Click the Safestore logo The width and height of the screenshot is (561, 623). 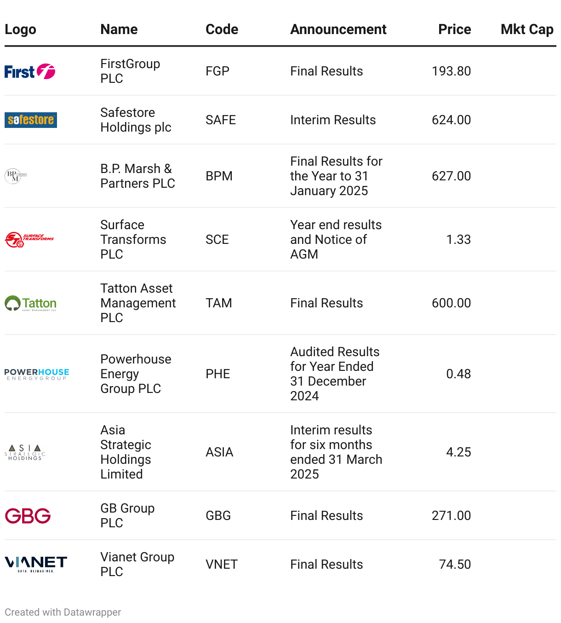31,120
